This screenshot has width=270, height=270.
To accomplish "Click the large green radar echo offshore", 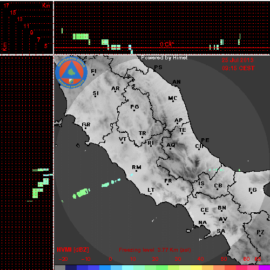I will point(81,193).
